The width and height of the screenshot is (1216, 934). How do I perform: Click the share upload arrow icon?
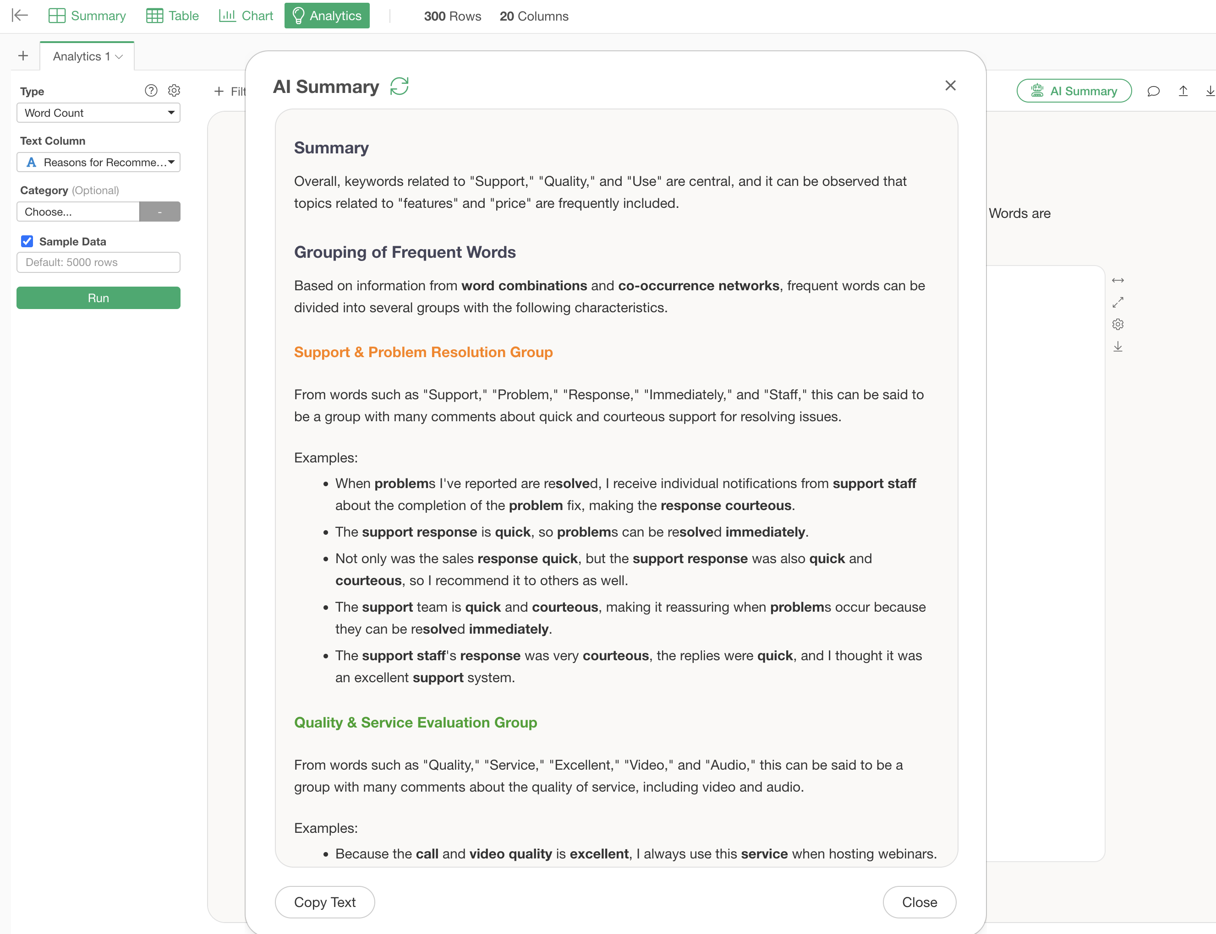(1183, 91)
